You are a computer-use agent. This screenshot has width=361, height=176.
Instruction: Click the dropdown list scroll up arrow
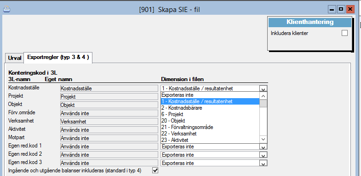264,95
